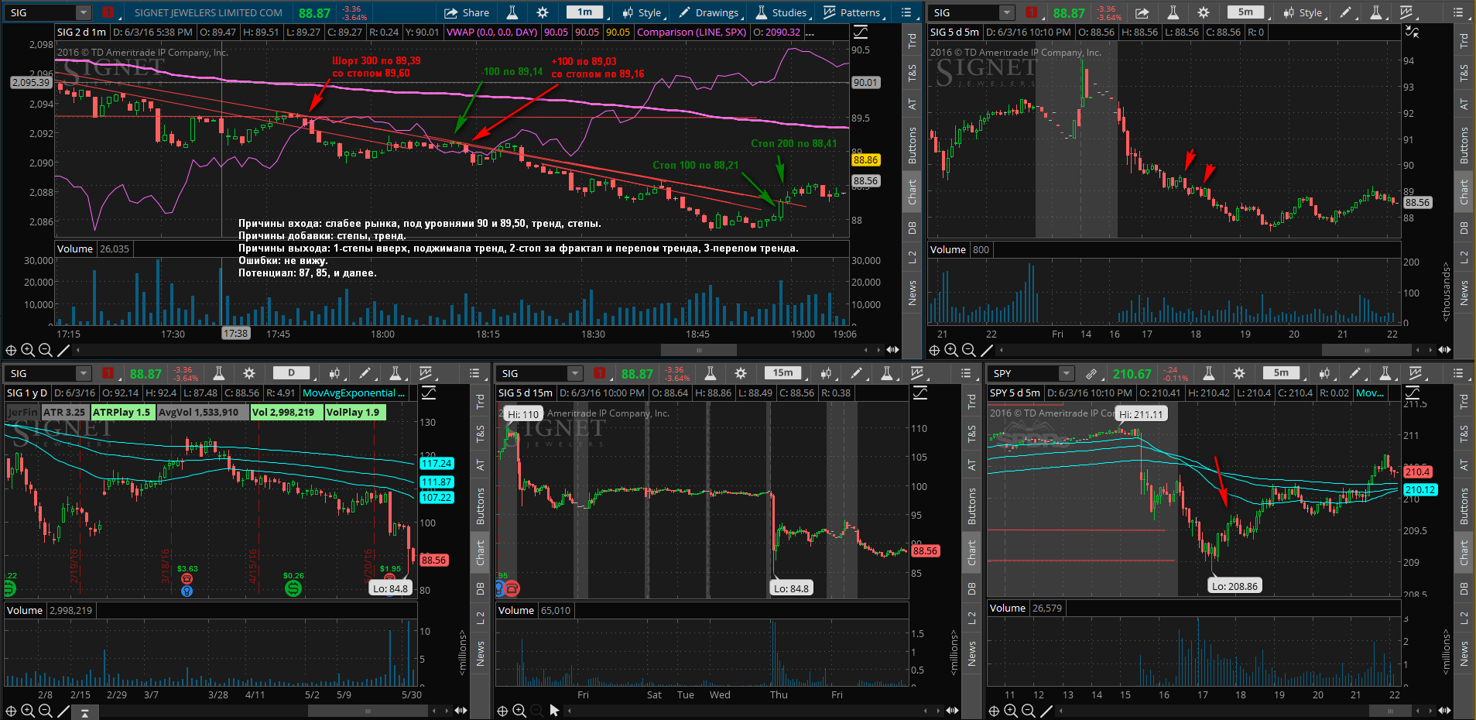Click the MovAvgExponential label in daily chart
This screenshot has height=720, width=1476.
click(x=353, y=393)
